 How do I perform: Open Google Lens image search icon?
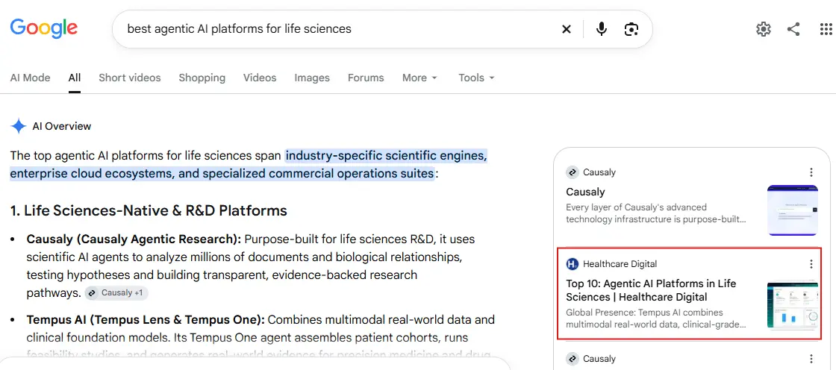pyautogui.click(x=631, y=29)
